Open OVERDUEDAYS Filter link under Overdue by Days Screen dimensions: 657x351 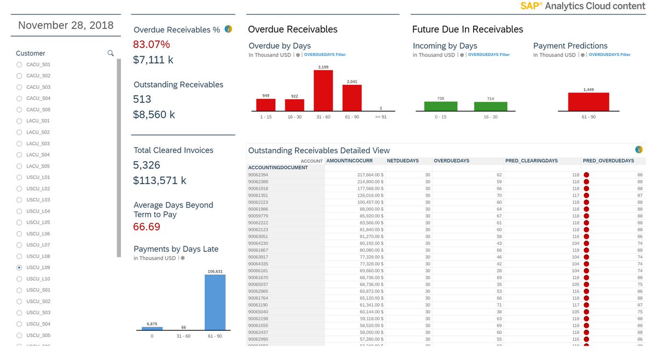[325, 55]
